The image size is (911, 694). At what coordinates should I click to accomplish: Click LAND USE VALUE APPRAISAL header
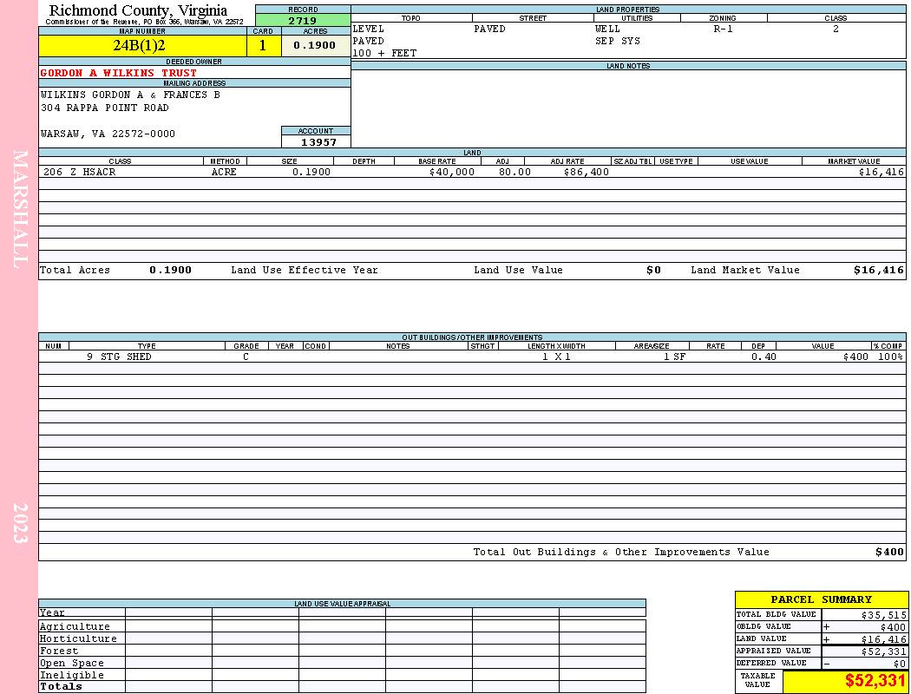(342, 604)
